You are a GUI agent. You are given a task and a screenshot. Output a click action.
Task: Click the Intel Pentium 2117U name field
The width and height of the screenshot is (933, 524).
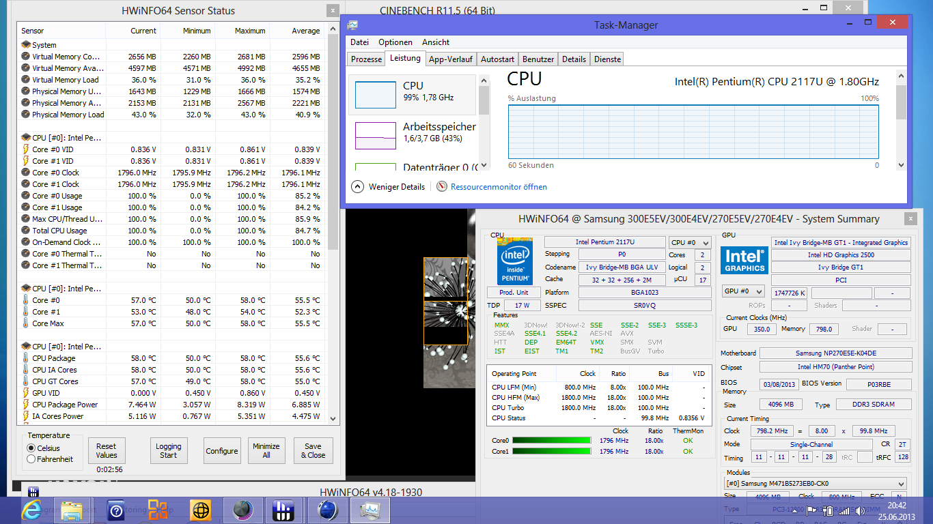tap(604, 242)
